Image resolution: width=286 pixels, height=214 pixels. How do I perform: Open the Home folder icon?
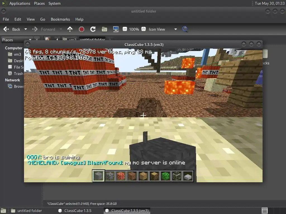point(104,29)
